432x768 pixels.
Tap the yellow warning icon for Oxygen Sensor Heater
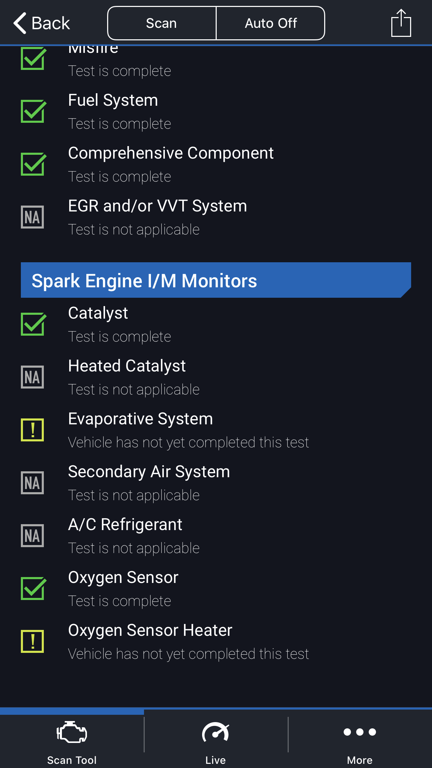tap(32, 641)
